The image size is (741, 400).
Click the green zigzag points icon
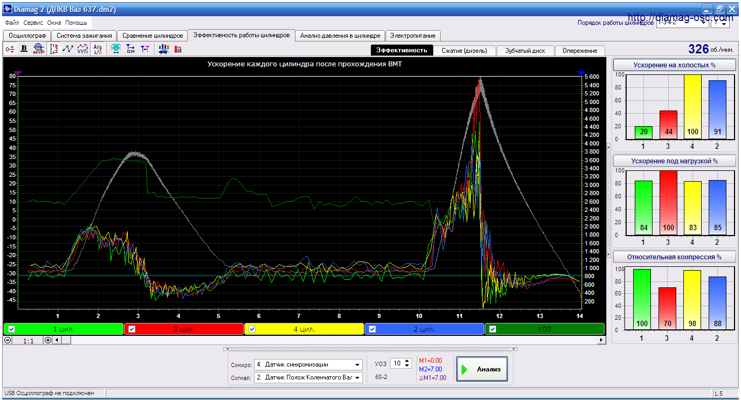[68, 49]
